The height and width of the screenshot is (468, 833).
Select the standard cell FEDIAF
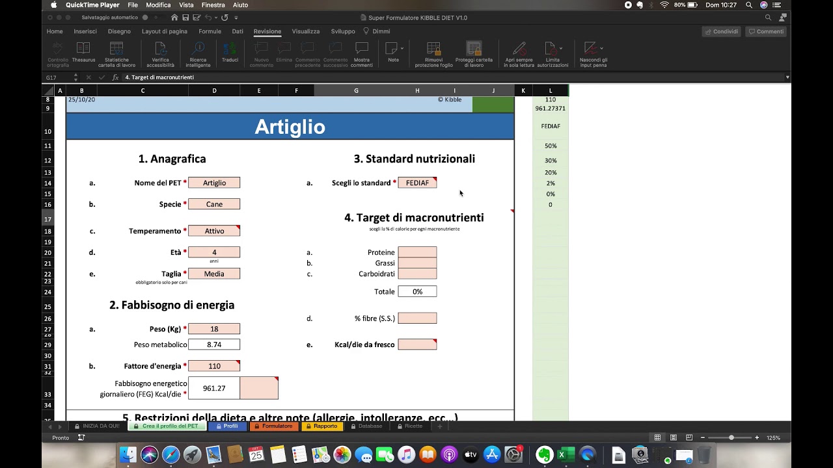417,183
